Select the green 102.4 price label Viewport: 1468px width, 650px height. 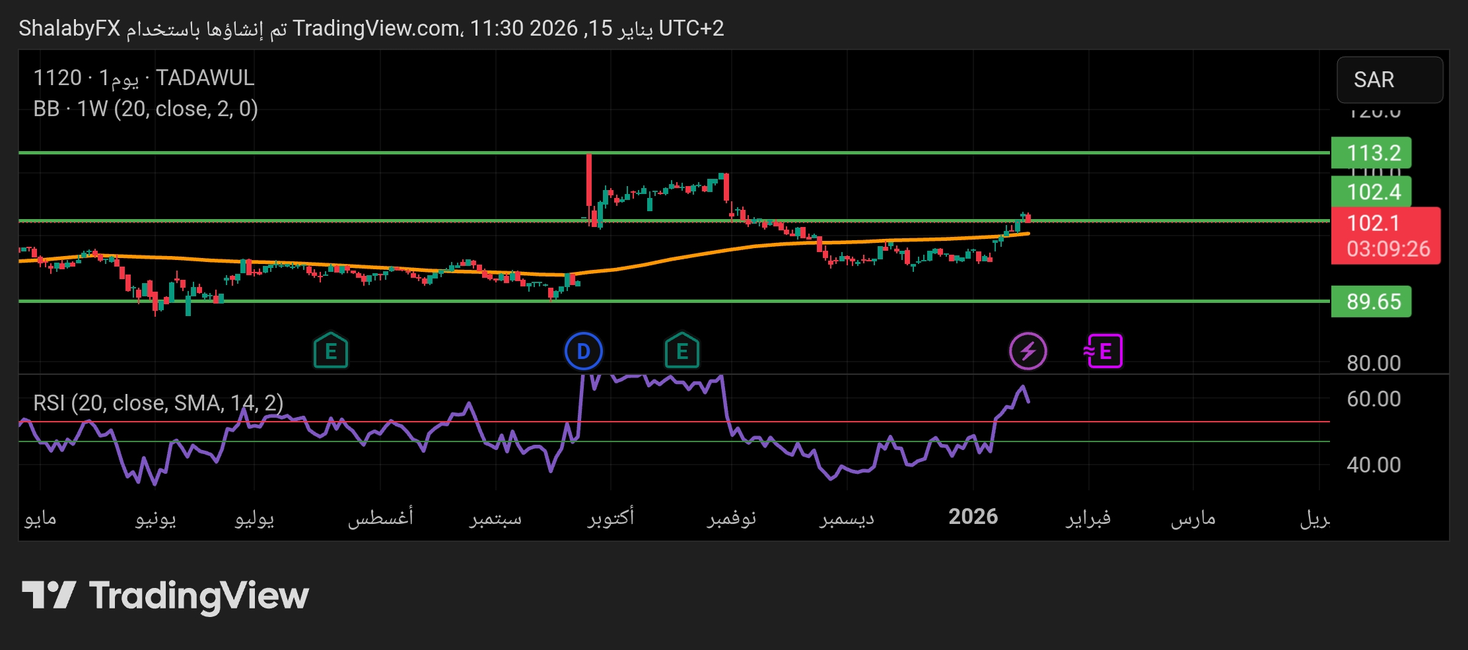(x=1371, y=192)
